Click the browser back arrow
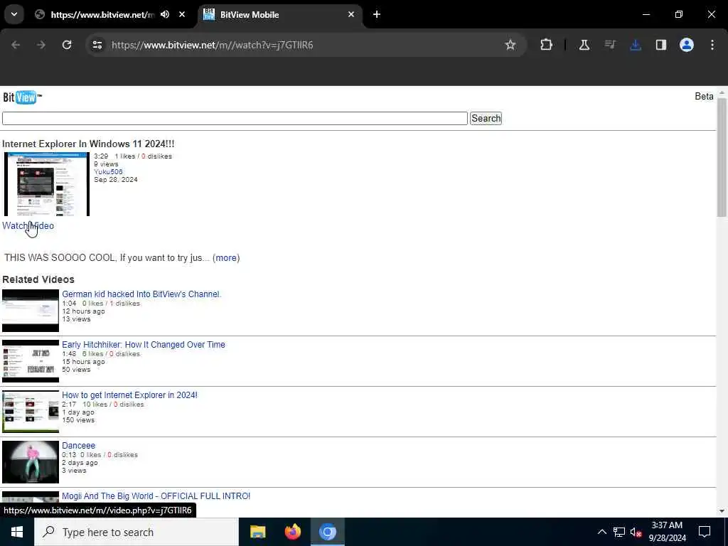The width and height of the screenshot is (728, 546). coord(16,45)
